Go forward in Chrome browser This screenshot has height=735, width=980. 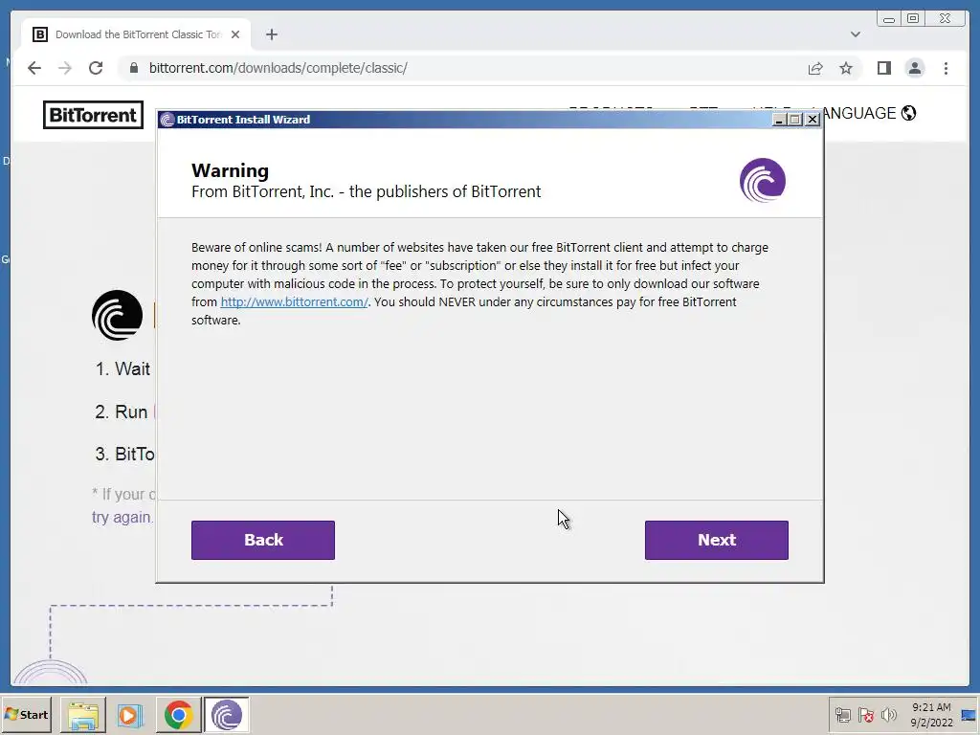[x=65, y=68]
